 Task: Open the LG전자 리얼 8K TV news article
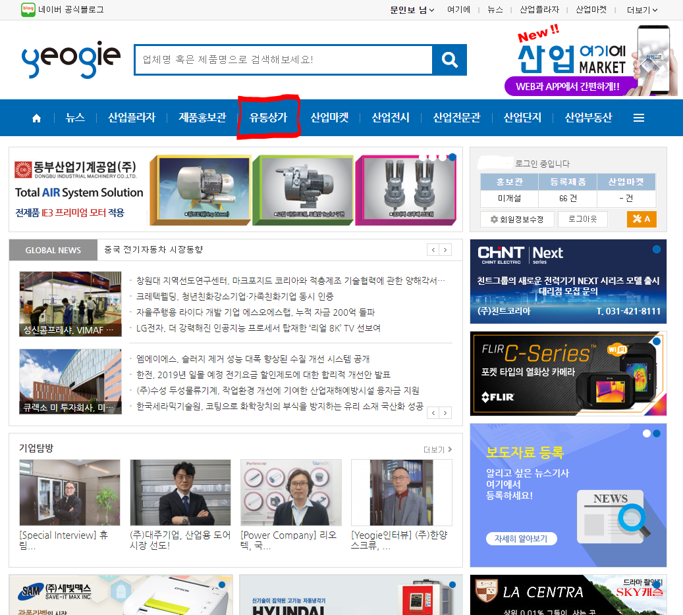click(258, 328)
